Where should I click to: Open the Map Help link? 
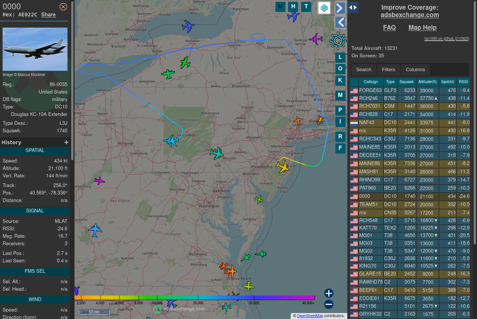423,28
